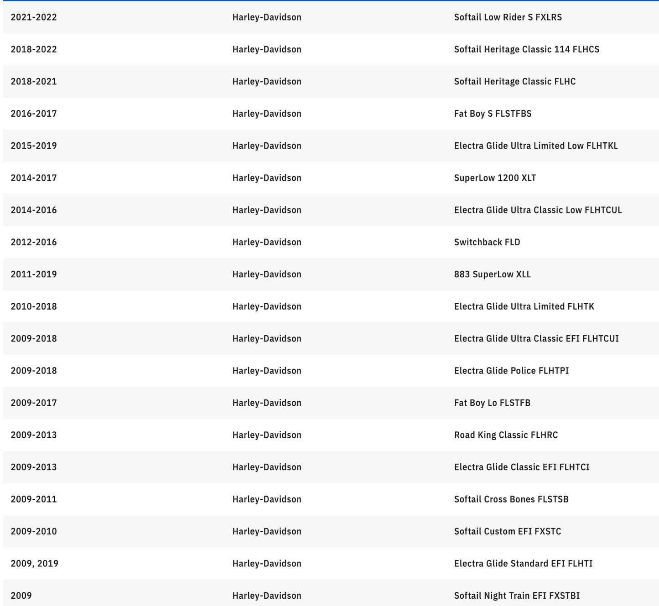Click 'Harley-Davidson' in the Softail Custom EFI row
Screen dimensions: 659x606
coord(267,532)
